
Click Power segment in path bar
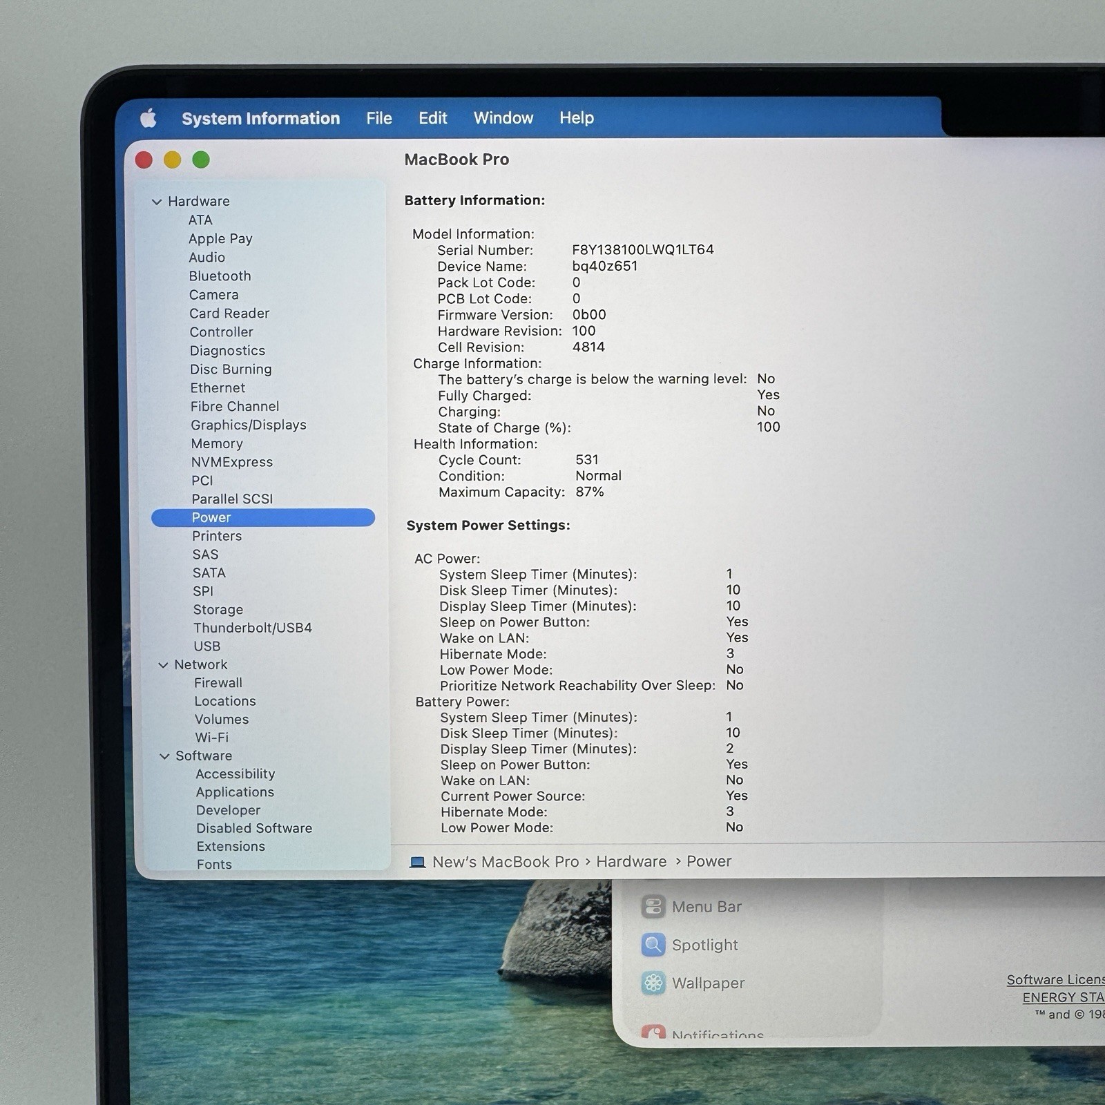[709, 861]
